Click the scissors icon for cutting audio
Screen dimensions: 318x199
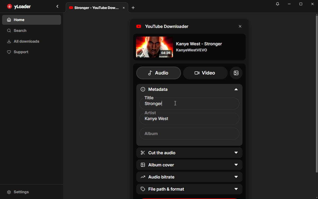(x=143, y=153)
